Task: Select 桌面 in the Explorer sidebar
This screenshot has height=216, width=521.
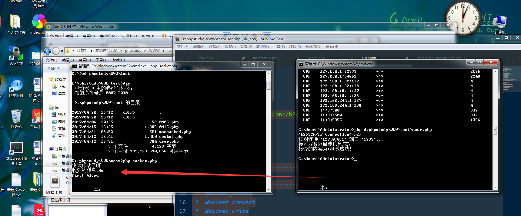Action: coord(59,93)
